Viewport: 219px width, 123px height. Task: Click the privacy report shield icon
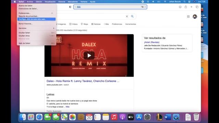pos(70,7)
